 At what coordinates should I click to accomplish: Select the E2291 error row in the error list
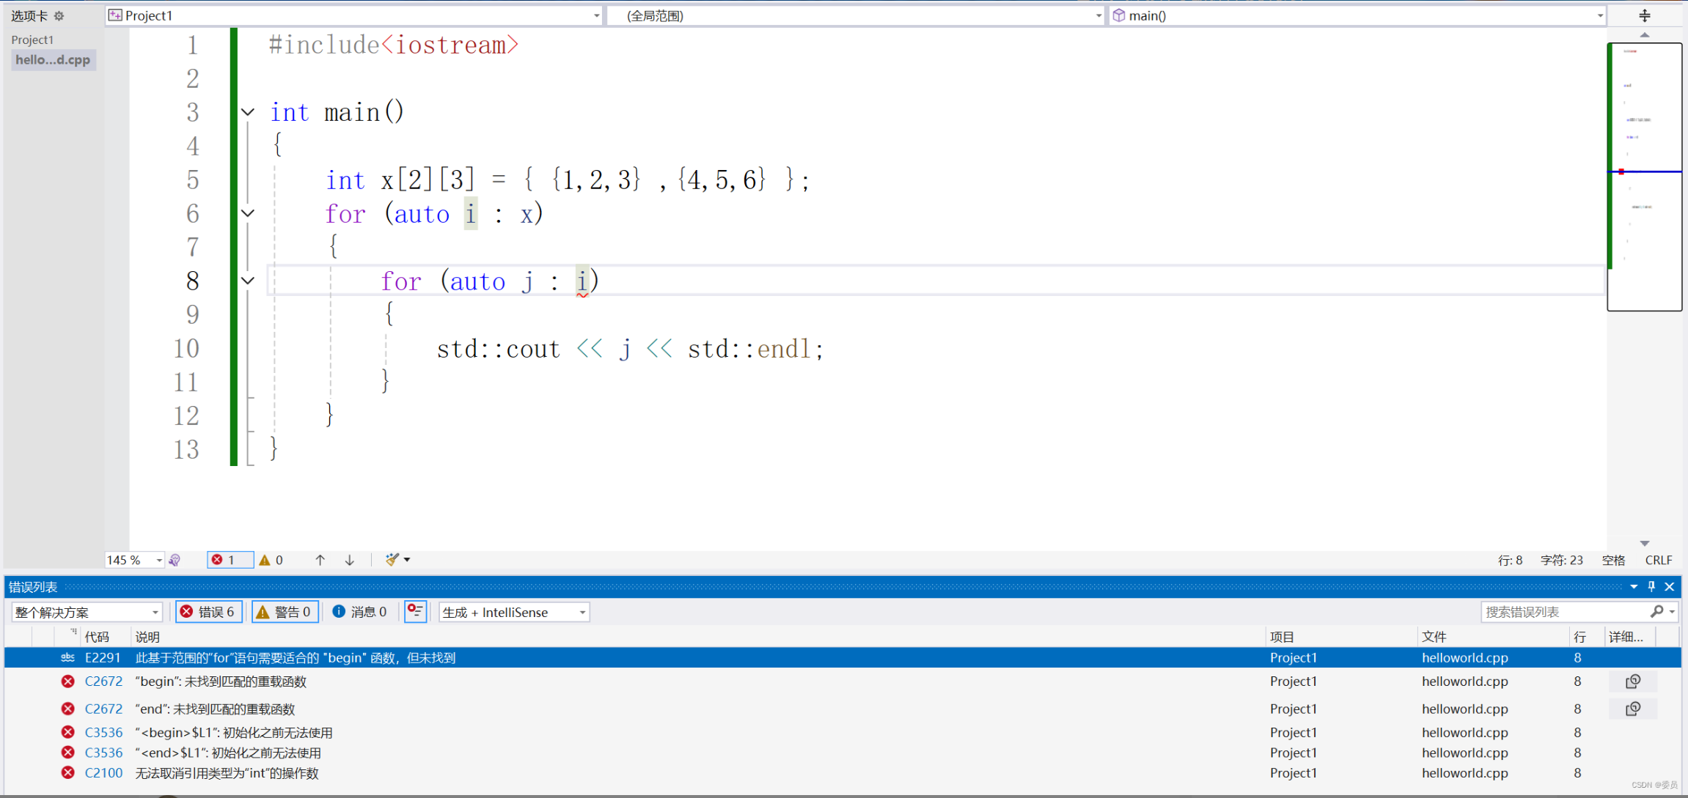click(x=293, y=657)
